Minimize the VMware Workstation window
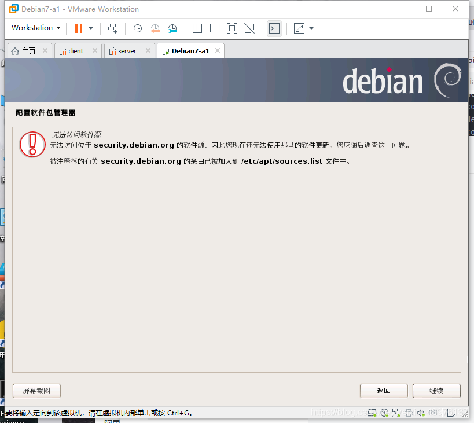This screenshot has width=474, height=423. pos(403,9)
